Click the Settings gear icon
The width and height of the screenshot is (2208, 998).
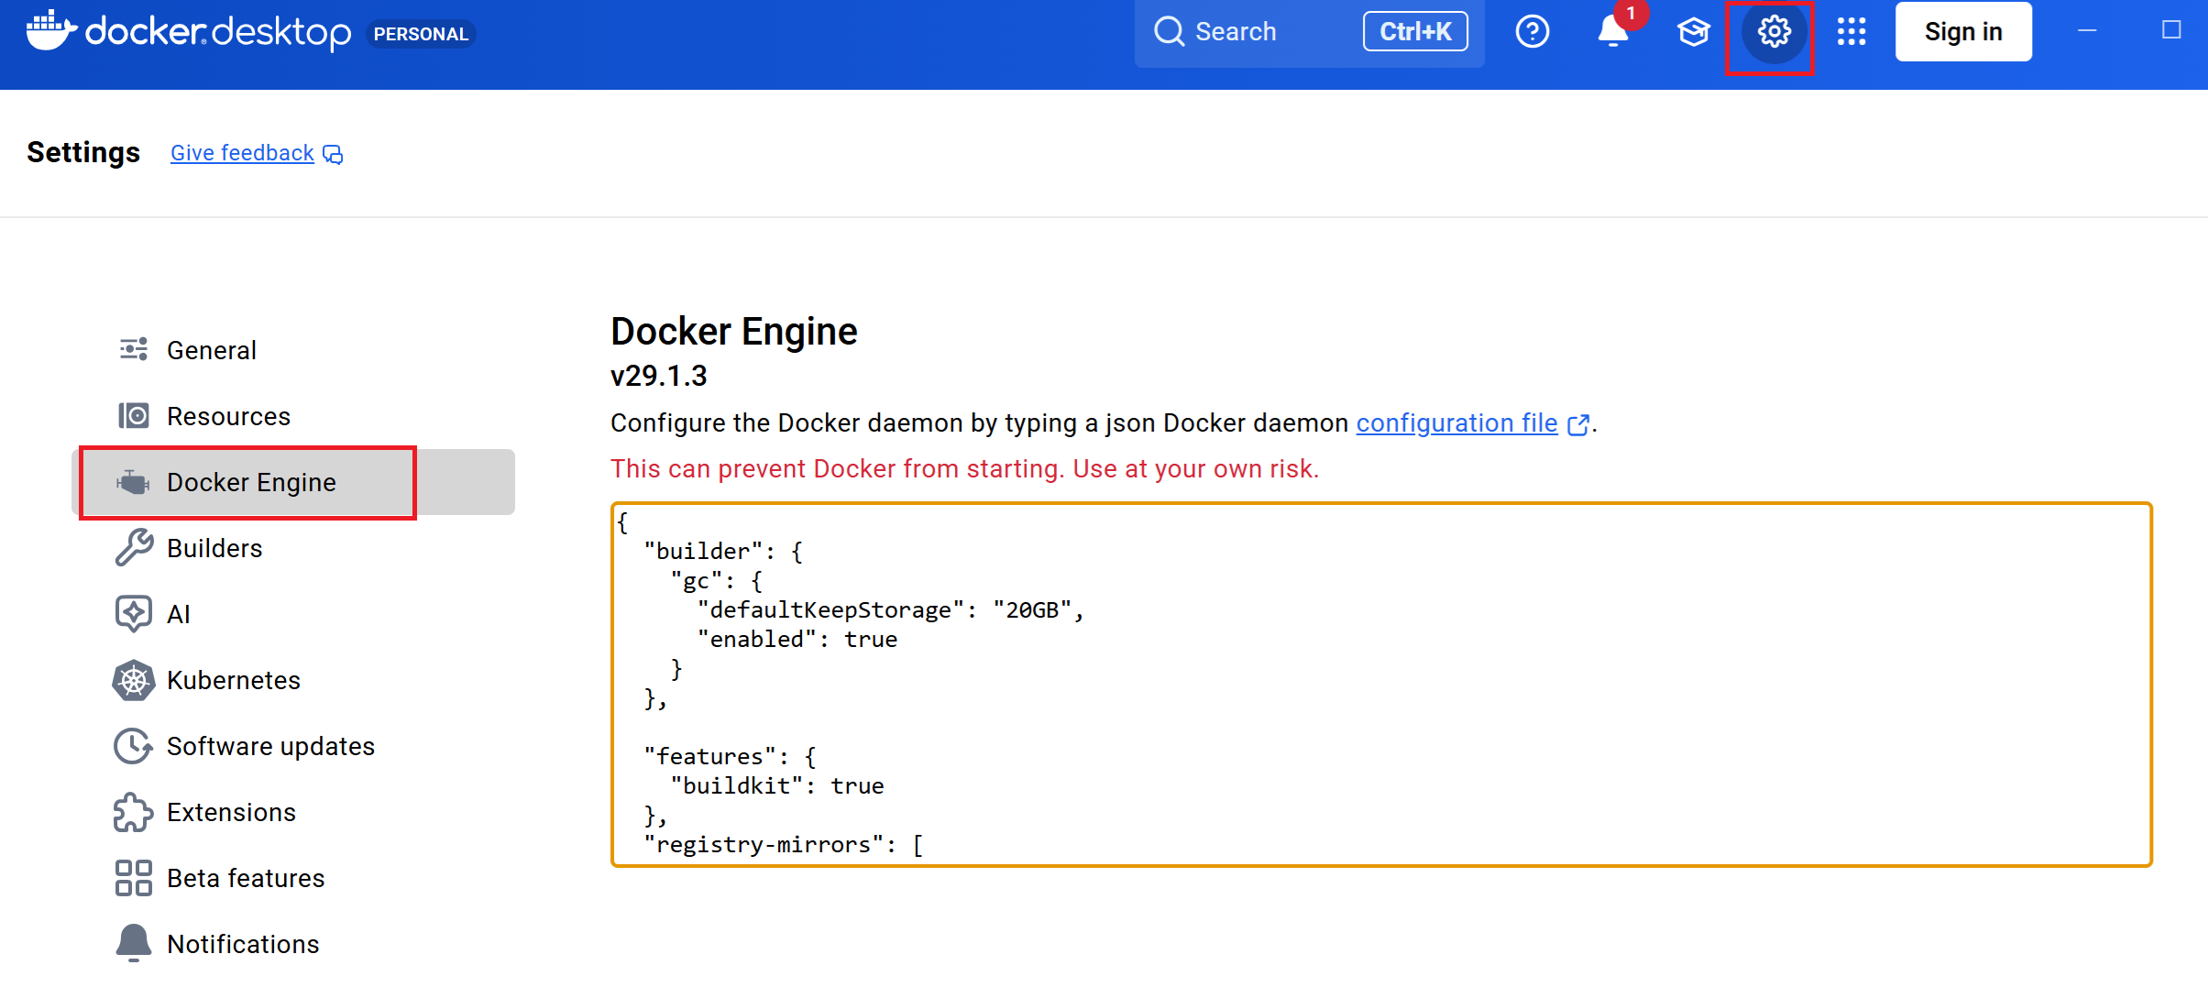pyautogui.click(x=1774, y=32)
